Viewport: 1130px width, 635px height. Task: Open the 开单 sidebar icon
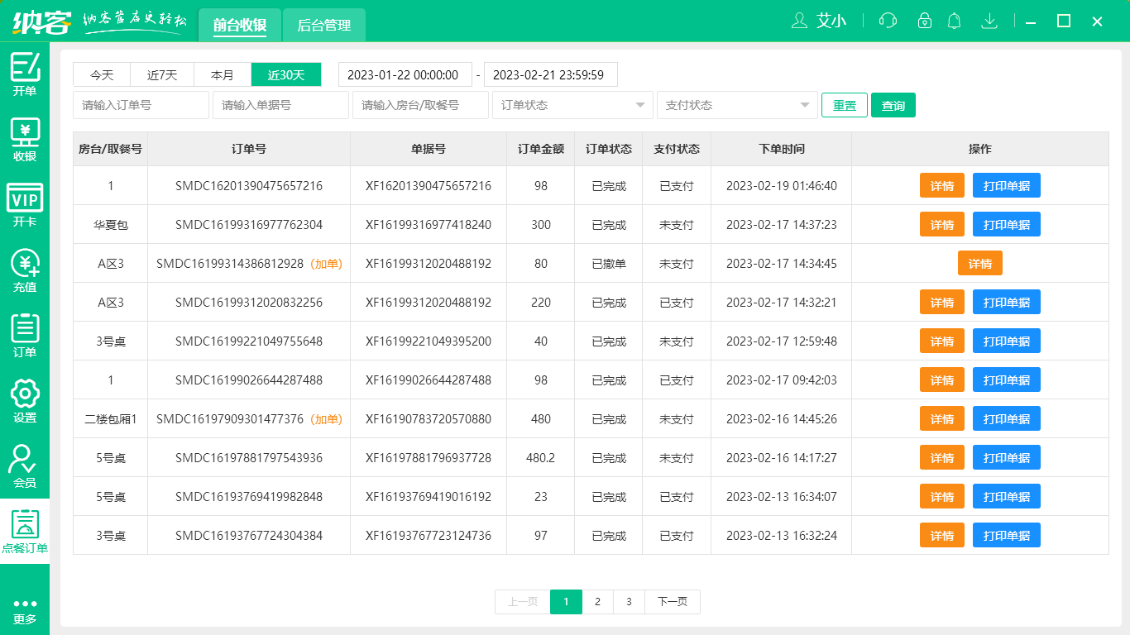pos(25,74)
